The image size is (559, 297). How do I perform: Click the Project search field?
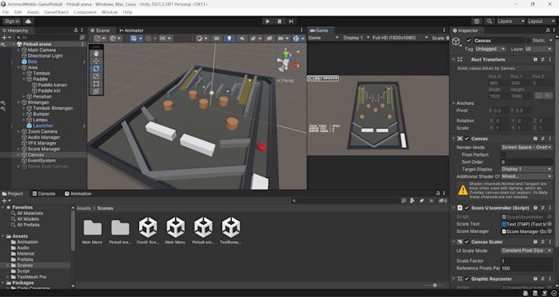[x=345, y=201]
